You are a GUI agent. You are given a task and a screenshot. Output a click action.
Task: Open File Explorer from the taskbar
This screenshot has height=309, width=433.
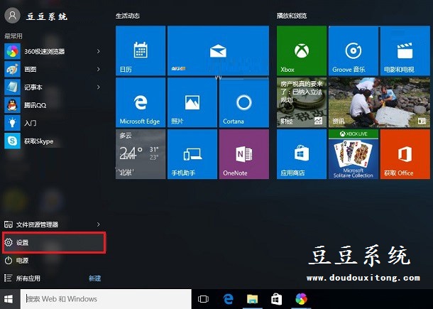pos(253,299)
